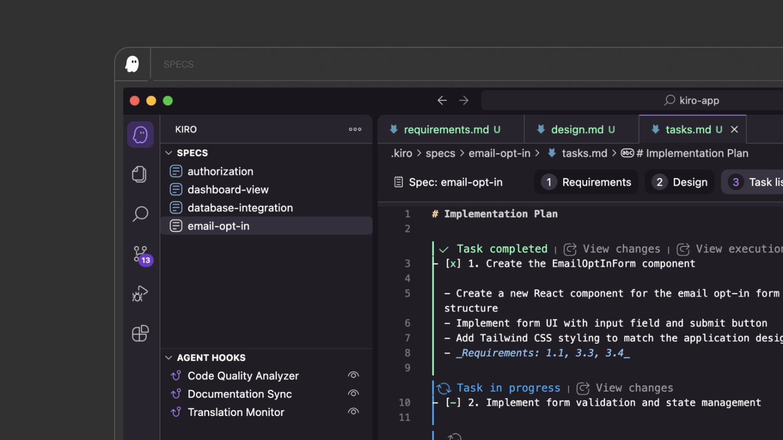Open the Run and Debug icon
The image size is (783, 440).
point(140,294)
